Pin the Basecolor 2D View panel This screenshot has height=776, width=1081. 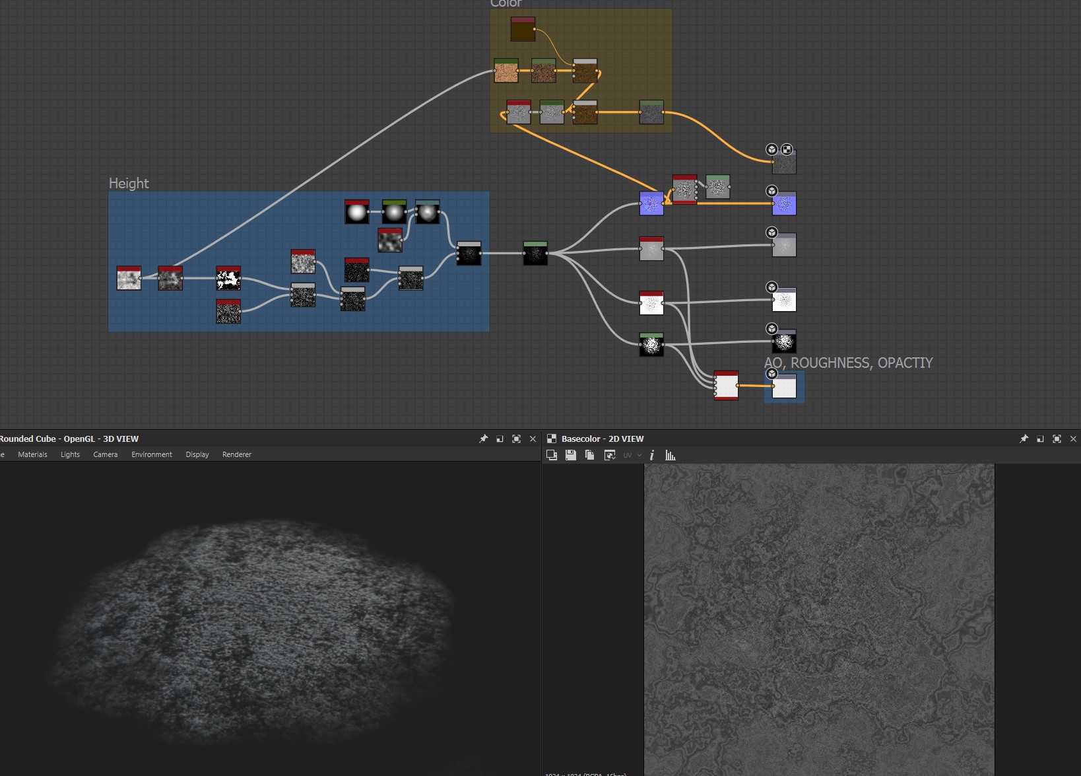(1024, 439)
